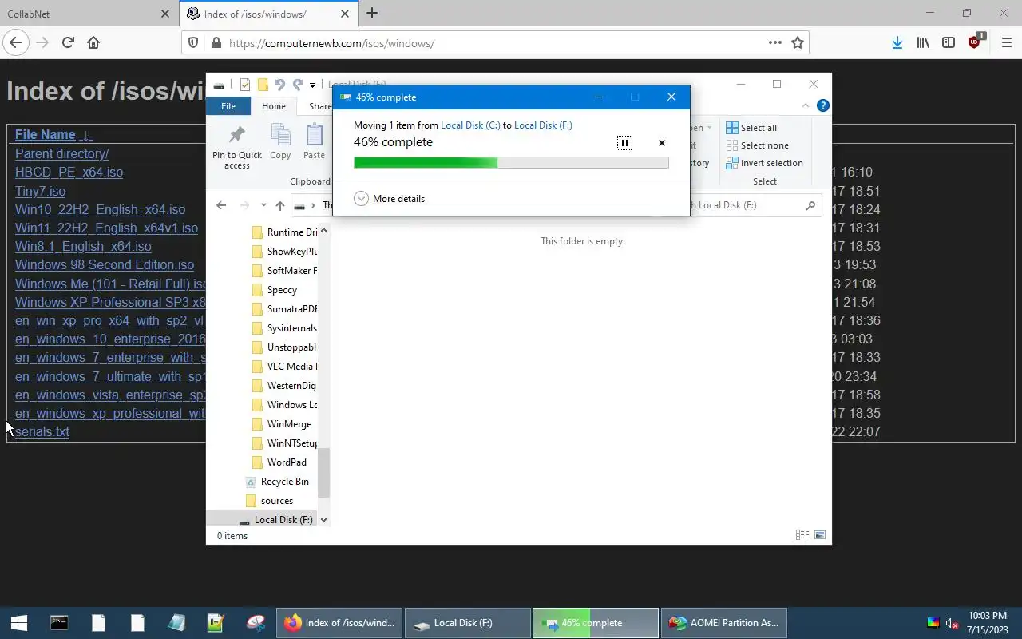Collapse the Explorer ribbon with the chevron
The width and height of the screenshot is (1022, 639).
805,105
